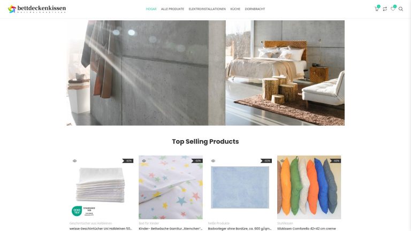Screen dimensions: 411x231
Task: Select the KÜCHE menu item
Action: coord(235,9)
